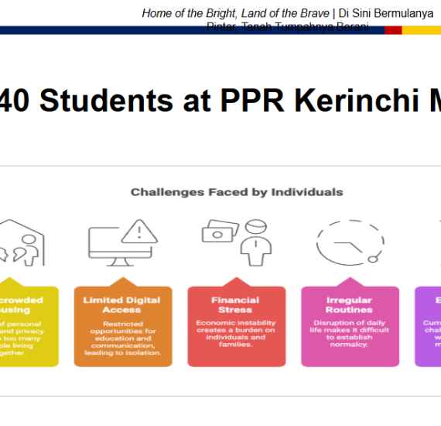Image resolution: width=441 pixels, height=426 pixels.
Task: Click 'Restricted opportunities for education' description text
Action: tap(123, 338)
